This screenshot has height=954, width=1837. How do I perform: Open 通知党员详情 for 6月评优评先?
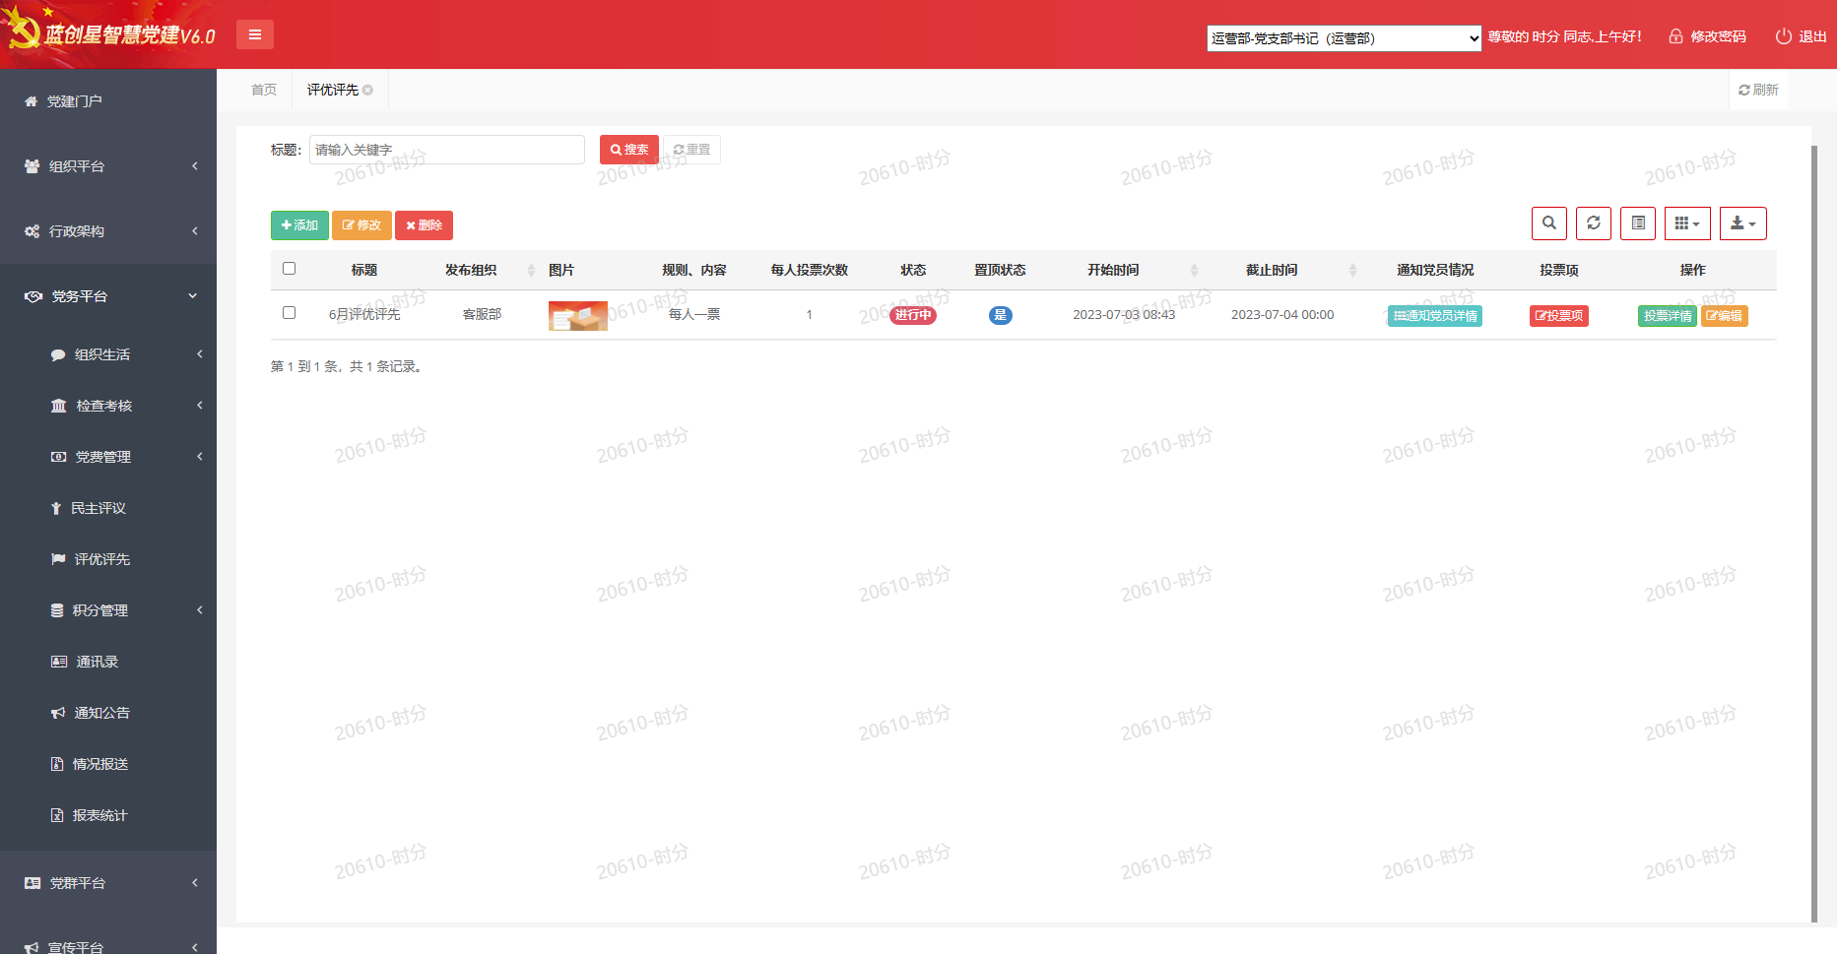[x=1435, y=316]
